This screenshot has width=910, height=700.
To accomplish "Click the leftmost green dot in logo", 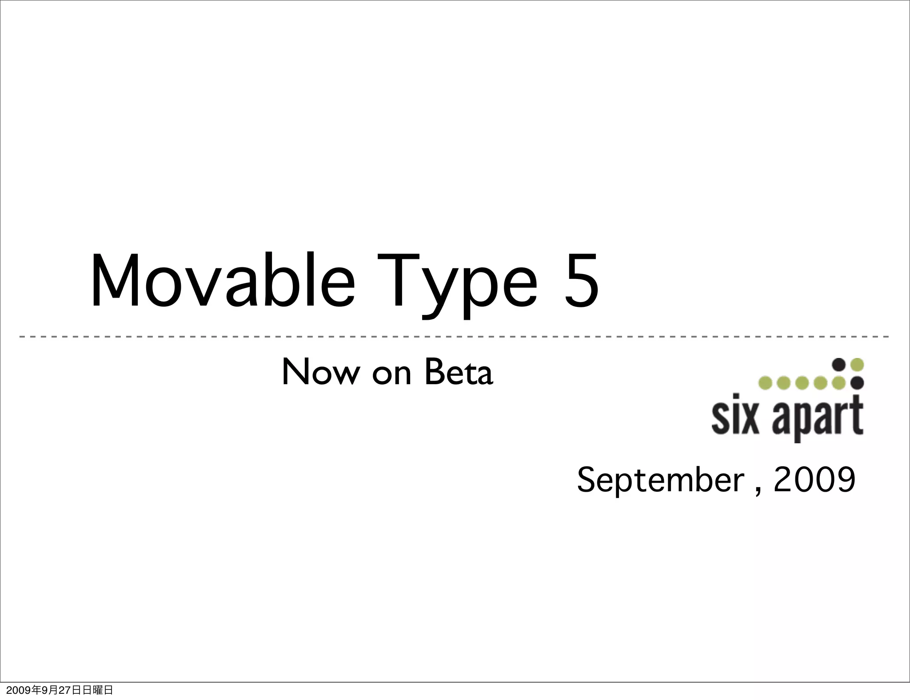I will [765, 383].
